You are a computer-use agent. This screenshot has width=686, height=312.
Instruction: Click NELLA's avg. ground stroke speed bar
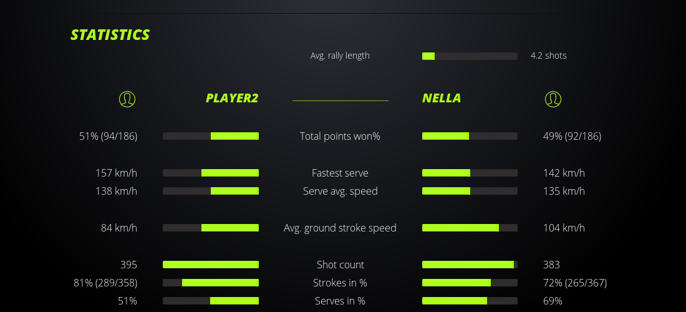[x=470, y=228]
